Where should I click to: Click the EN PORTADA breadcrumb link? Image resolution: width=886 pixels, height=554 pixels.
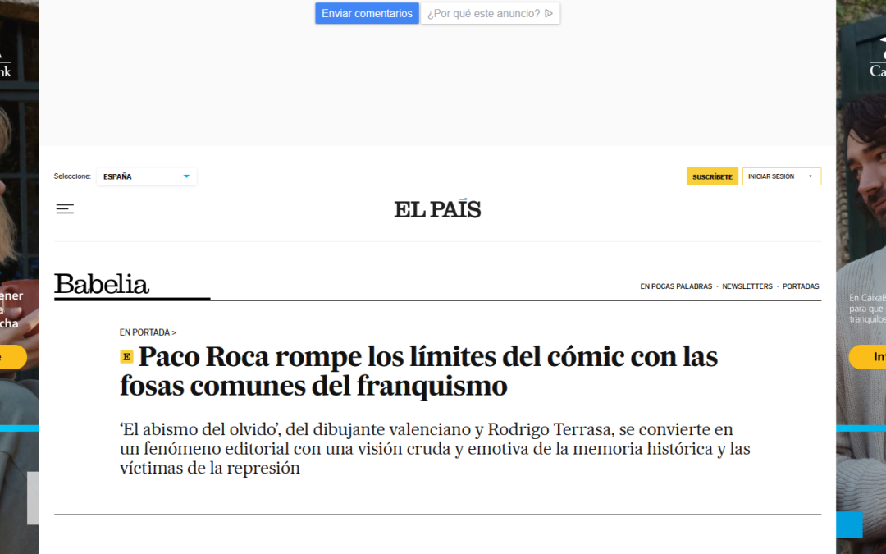click(x=148, y=332)
